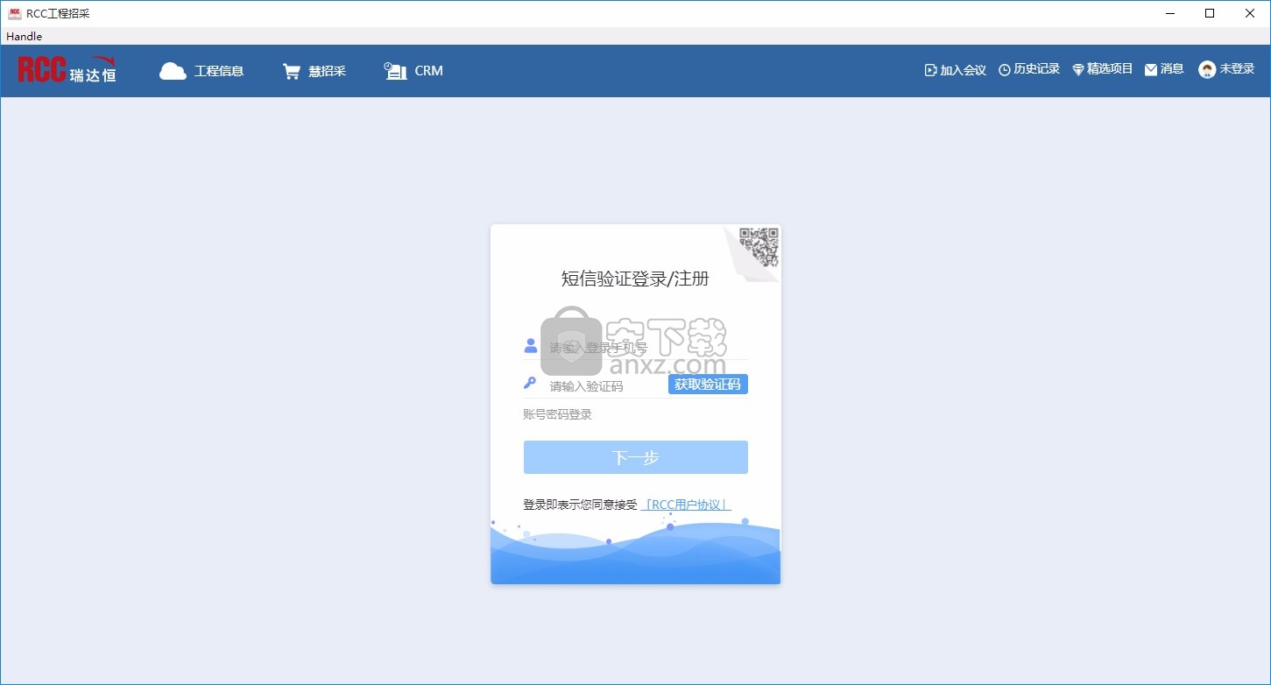Click the 精选项目 diamond icon
Screen dimensions: 1271x685
[x=1078, y=70]
